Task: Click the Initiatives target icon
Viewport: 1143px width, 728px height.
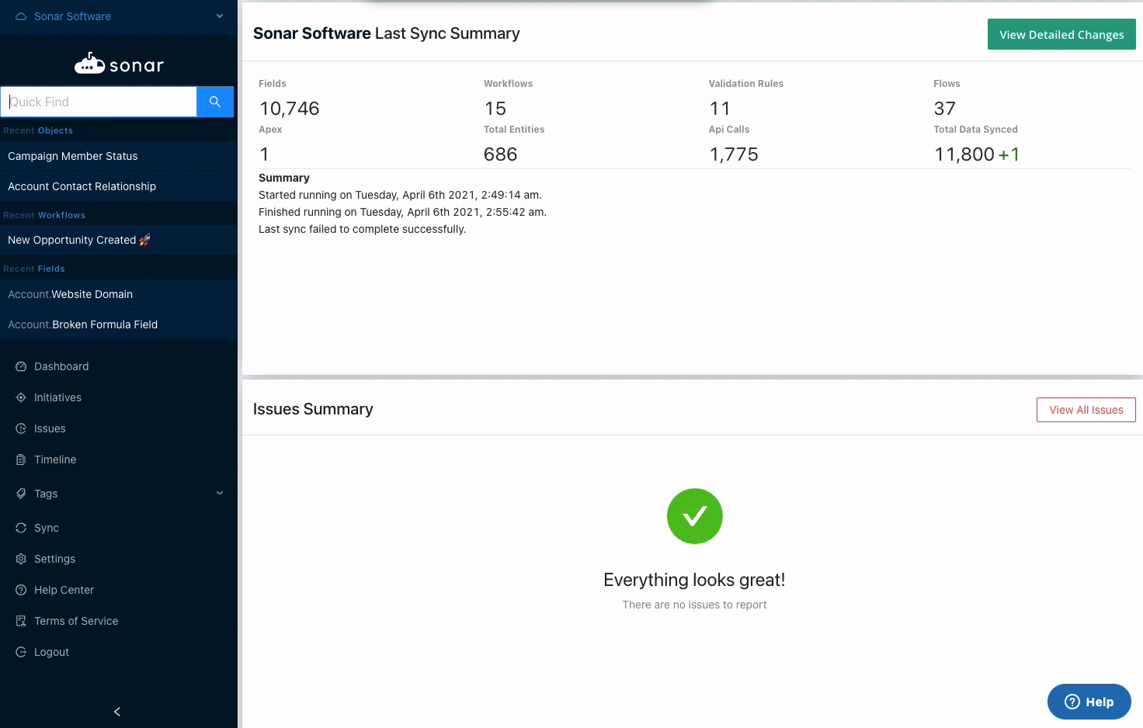Action: (x=21, y=397)
